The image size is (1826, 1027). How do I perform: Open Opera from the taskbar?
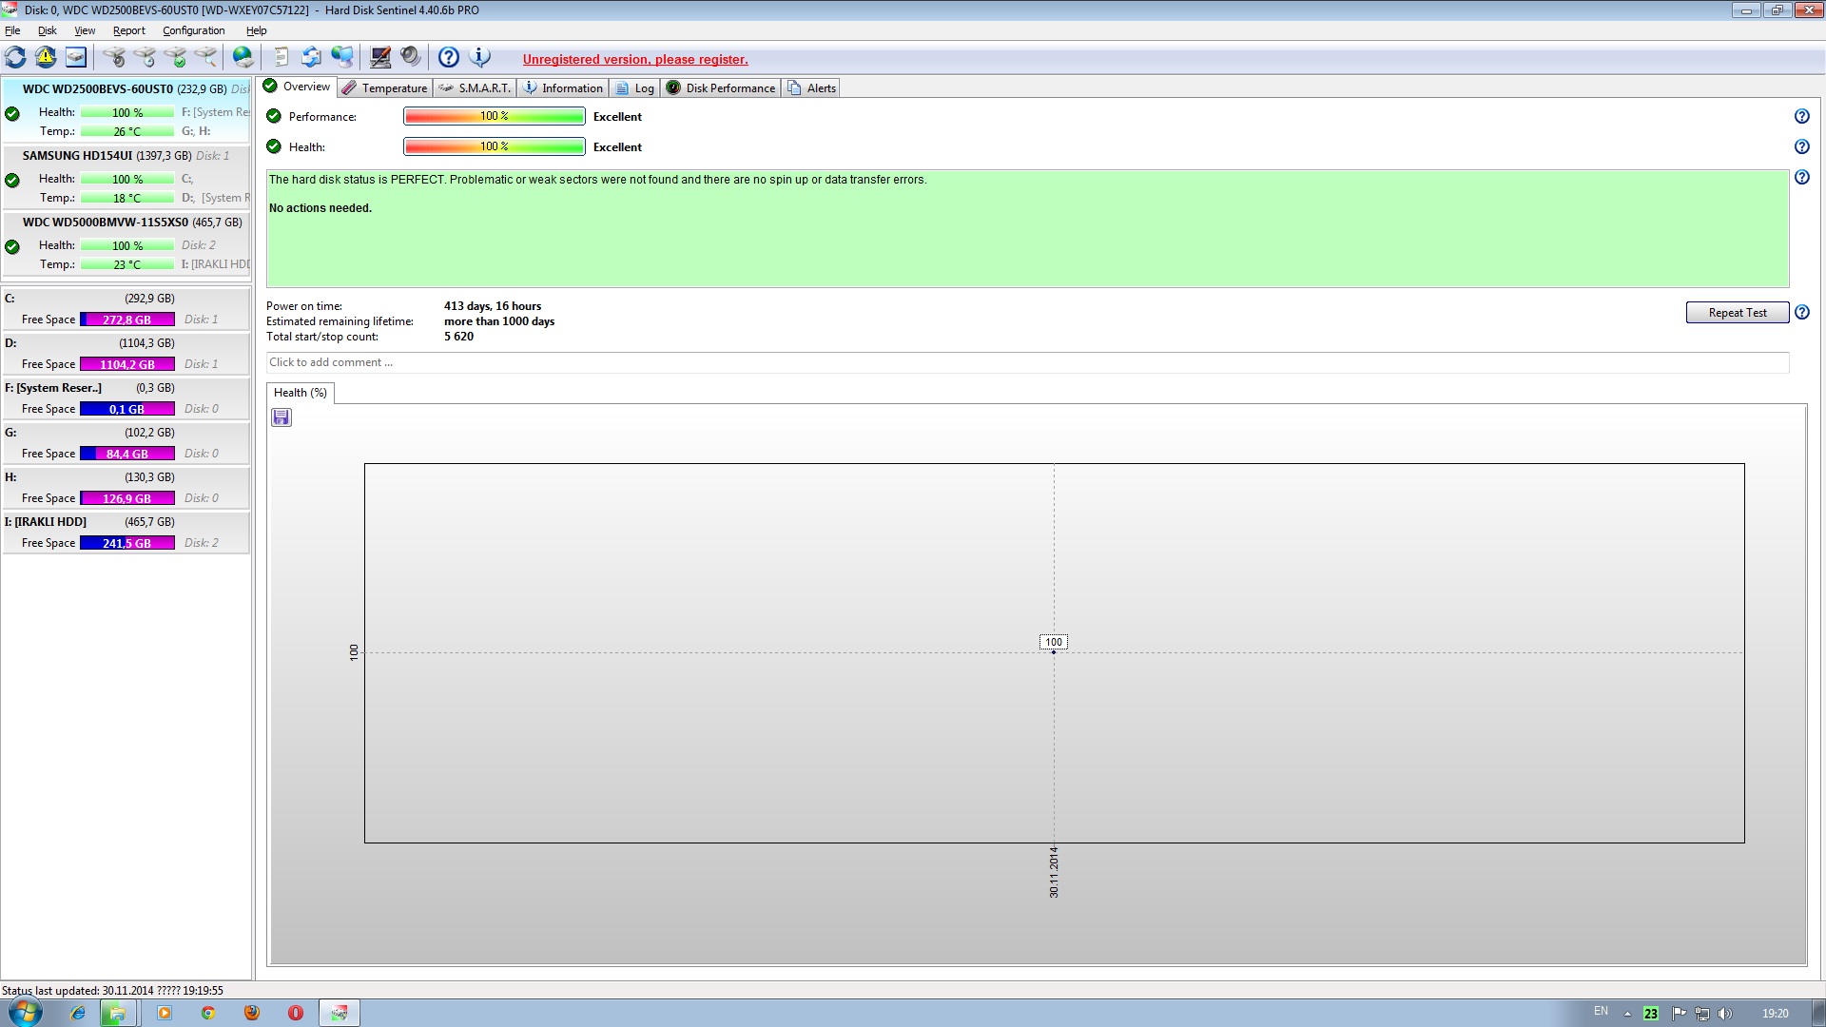(x=295, y=1013)
